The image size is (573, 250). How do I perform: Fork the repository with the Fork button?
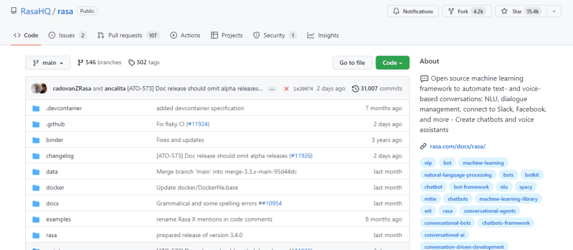[x=467, y=11]
